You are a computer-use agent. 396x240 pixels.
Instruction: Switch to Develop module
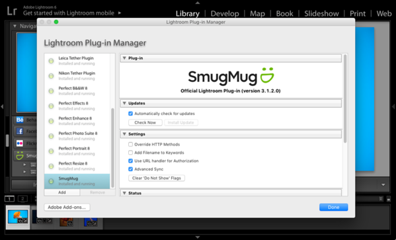pyautogui.click(x=225, y=13)
